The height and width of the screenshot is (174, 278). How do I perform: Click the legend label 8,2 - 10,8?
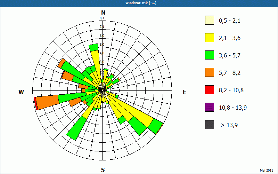tap(231, 90)
